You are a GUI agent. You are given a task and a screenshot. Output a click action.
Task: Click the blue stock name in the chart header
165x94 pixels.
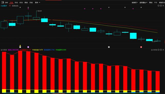pos(4,6)
